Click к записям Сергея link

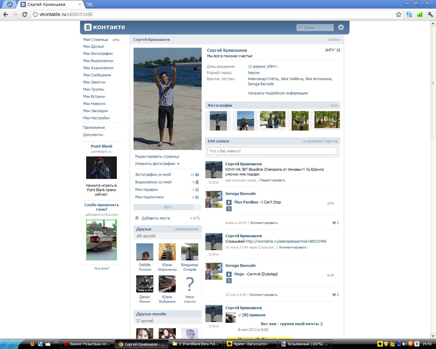point(320,141)
